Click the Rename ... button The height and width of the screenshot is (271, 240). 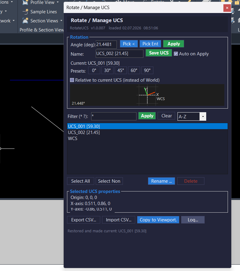[162, 181]
